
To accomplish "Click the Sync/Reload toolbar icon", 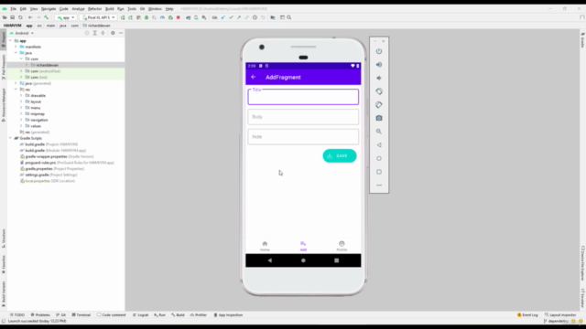I will click(x=20, y=17).
